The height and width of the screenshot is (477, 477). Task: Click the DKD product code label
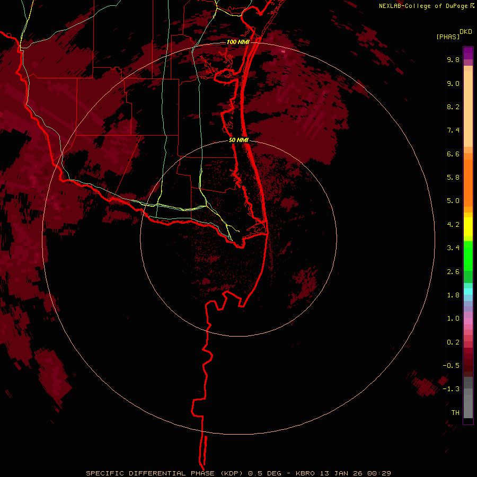tap(466, 32)
